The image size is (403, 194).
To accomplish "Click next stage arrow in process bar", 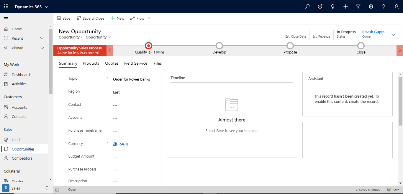I will (x=400, y=50).
